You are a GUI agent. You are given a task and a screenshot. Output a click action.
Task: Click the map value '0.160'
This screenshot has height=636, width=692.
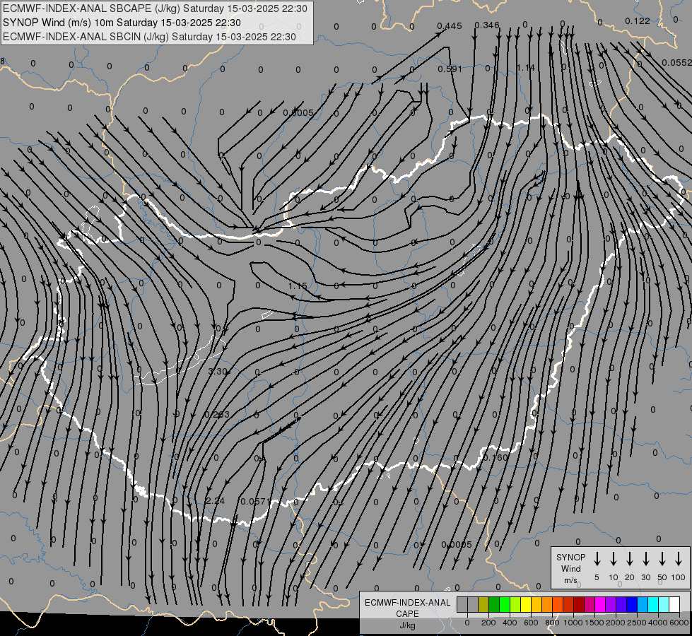point(495,457)
